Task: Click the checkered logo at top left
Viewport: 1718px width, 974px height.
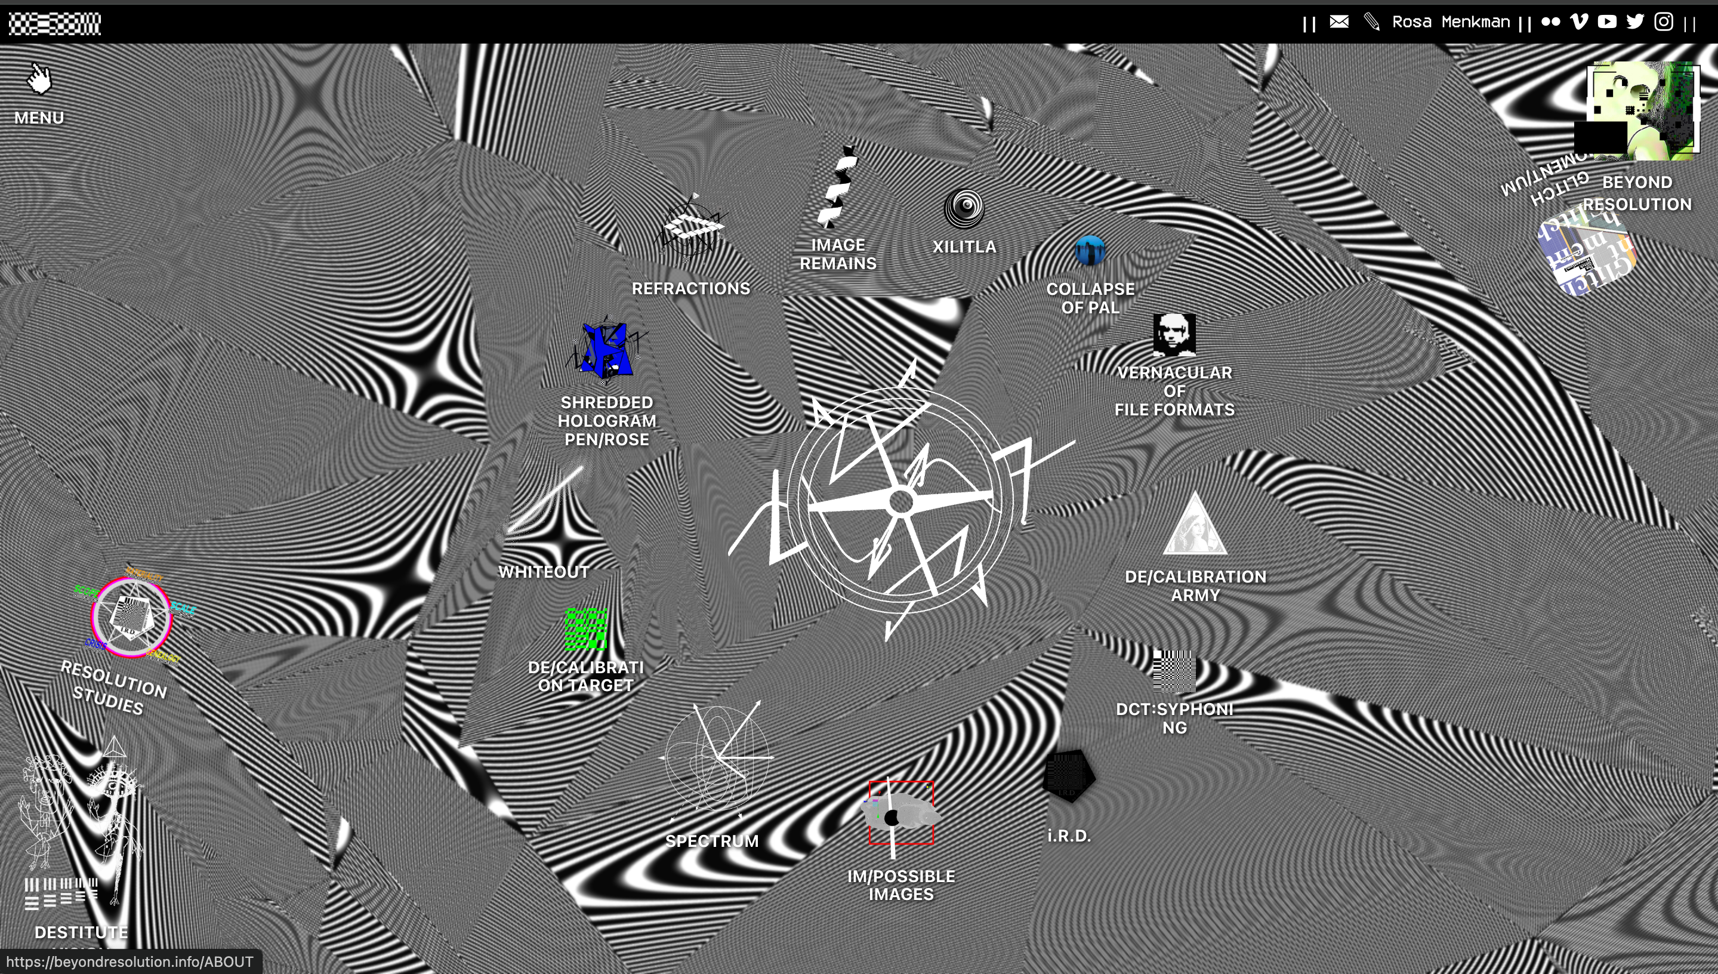Action: click(54, 23)
